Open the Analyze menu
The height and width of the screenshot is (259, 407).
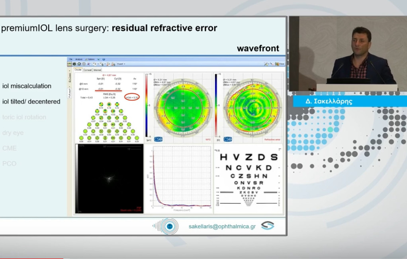point(78,60)
